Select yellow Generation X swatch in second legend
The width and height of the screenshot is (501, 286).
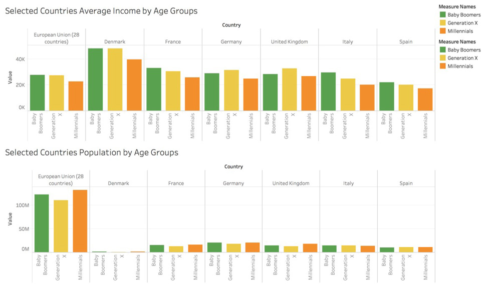[442, 58]
